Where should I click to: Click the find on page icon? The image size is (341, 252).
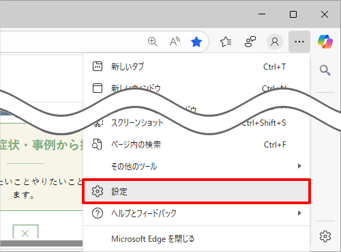[97, 144]
